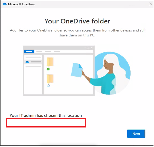Image resolution: width=154 pixels, height=147 pixels.
Task: Select the upper yellow folder in illustration
Action: (50, 62)
